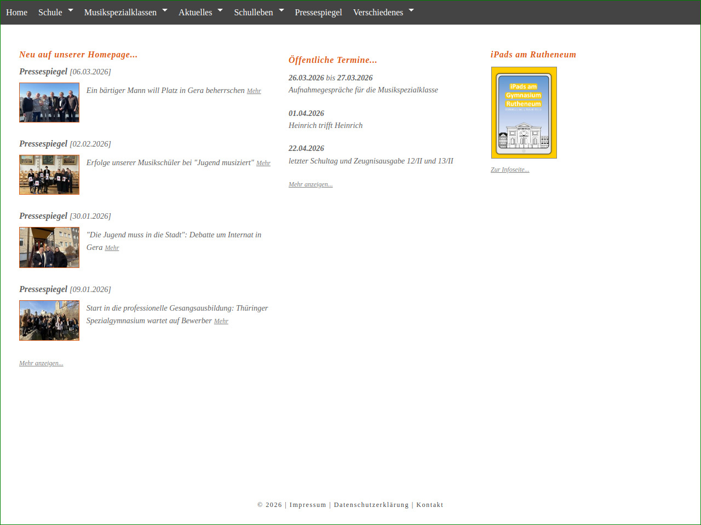701x525 pixels.
Task: Click thumbnail for the 06.03.2026 press article
Action: (49, 102)
